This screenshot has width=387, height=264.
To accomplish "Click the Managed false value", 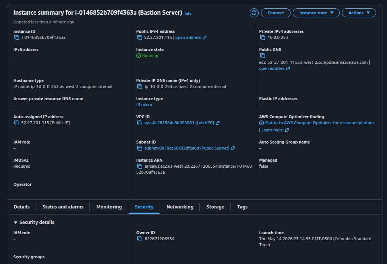I will (264, 167).
